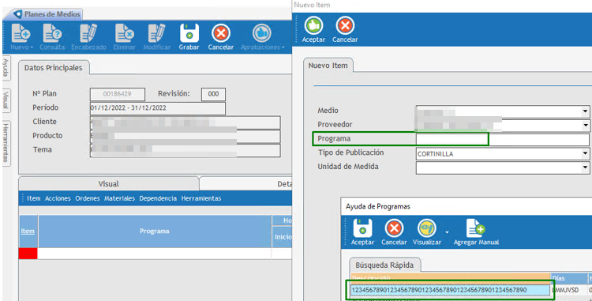This screenshot has height=301, width=592.
Task: Click Cancelar in the Nuevo Item toolbar
Action: click(345, 29)
